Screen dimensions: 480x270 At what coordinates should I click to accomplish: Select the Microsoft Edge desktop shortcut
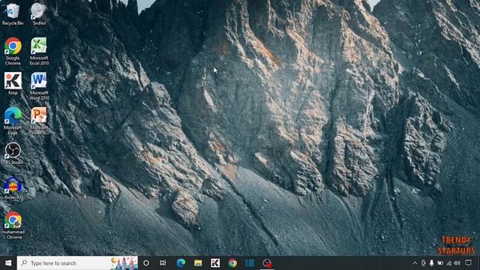(x=13, y=121)
